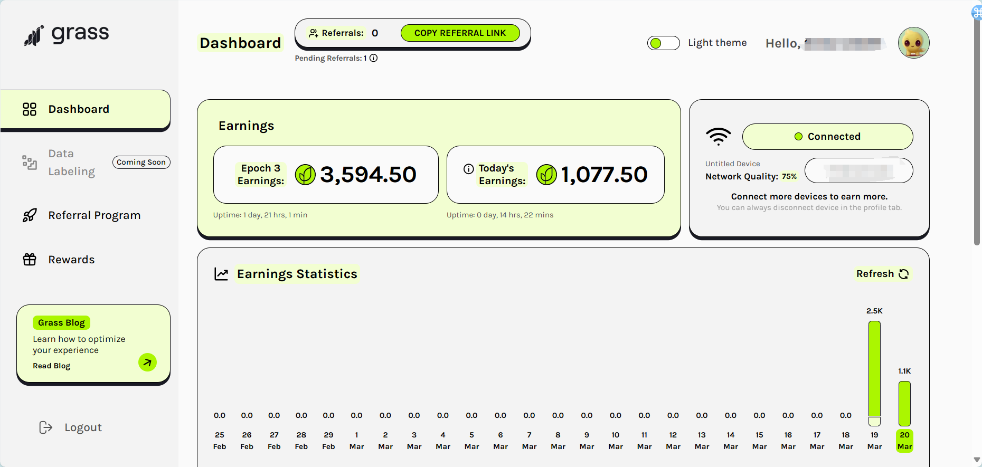Click the Dashboard grid icon in sidebar
The image size is (982, 467).
[x=30, y=109]
